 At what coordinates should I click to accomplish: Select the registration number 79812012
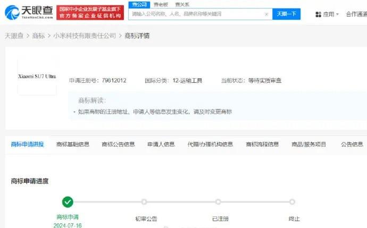(x=114, y=81)
